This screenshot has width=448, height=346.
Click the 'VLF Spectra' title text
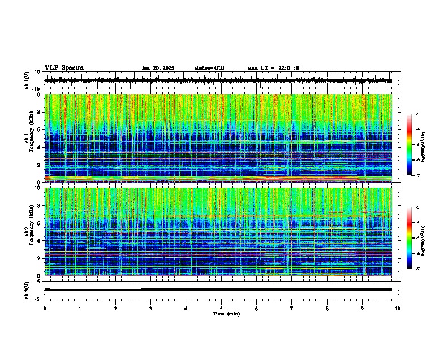(x=64, y=68)
